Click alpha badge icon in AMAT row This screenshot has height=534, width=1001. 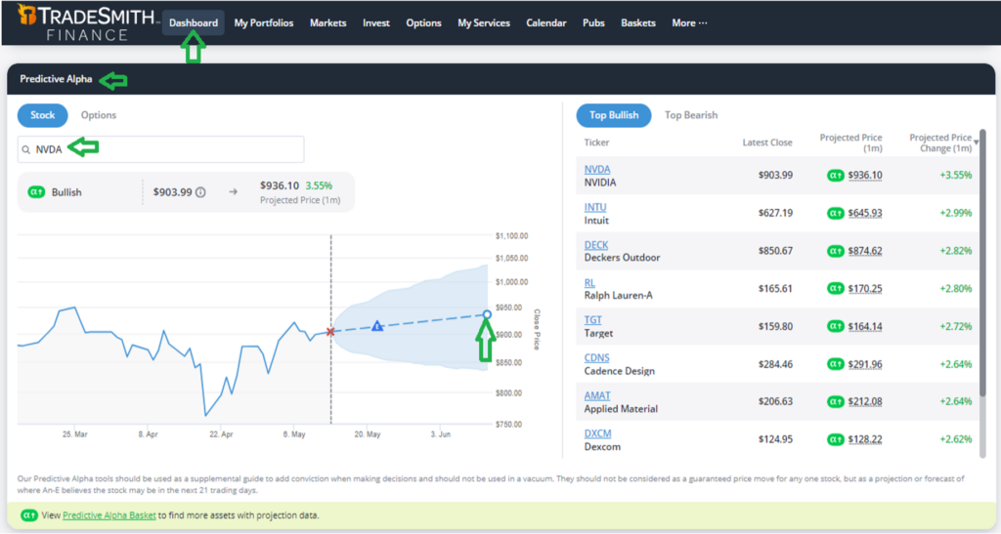(x=836, y=401)
